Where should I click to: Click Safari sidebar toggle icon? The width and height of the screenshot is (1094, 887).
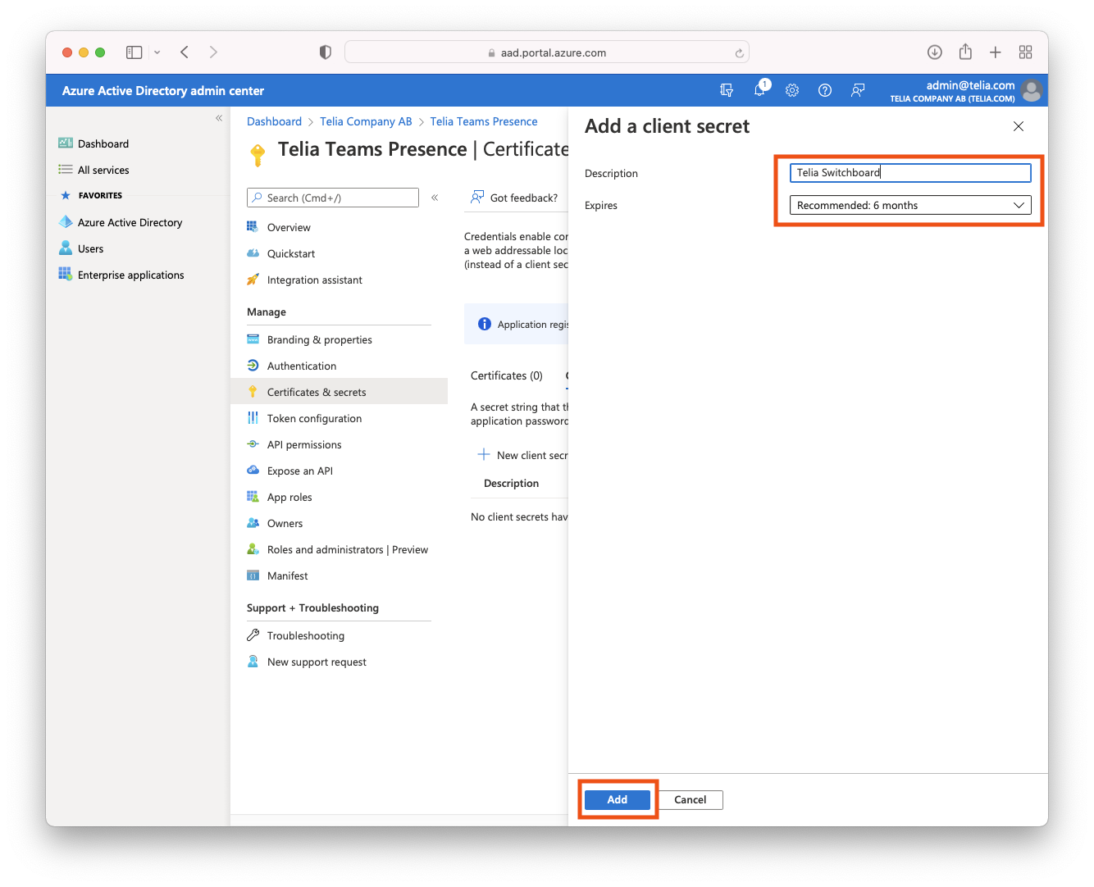point(134,52)
